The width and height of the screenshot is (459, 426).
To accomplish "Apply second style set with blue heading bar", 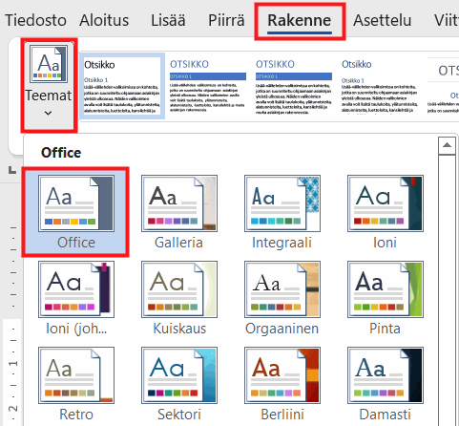I will pos(208,86).
